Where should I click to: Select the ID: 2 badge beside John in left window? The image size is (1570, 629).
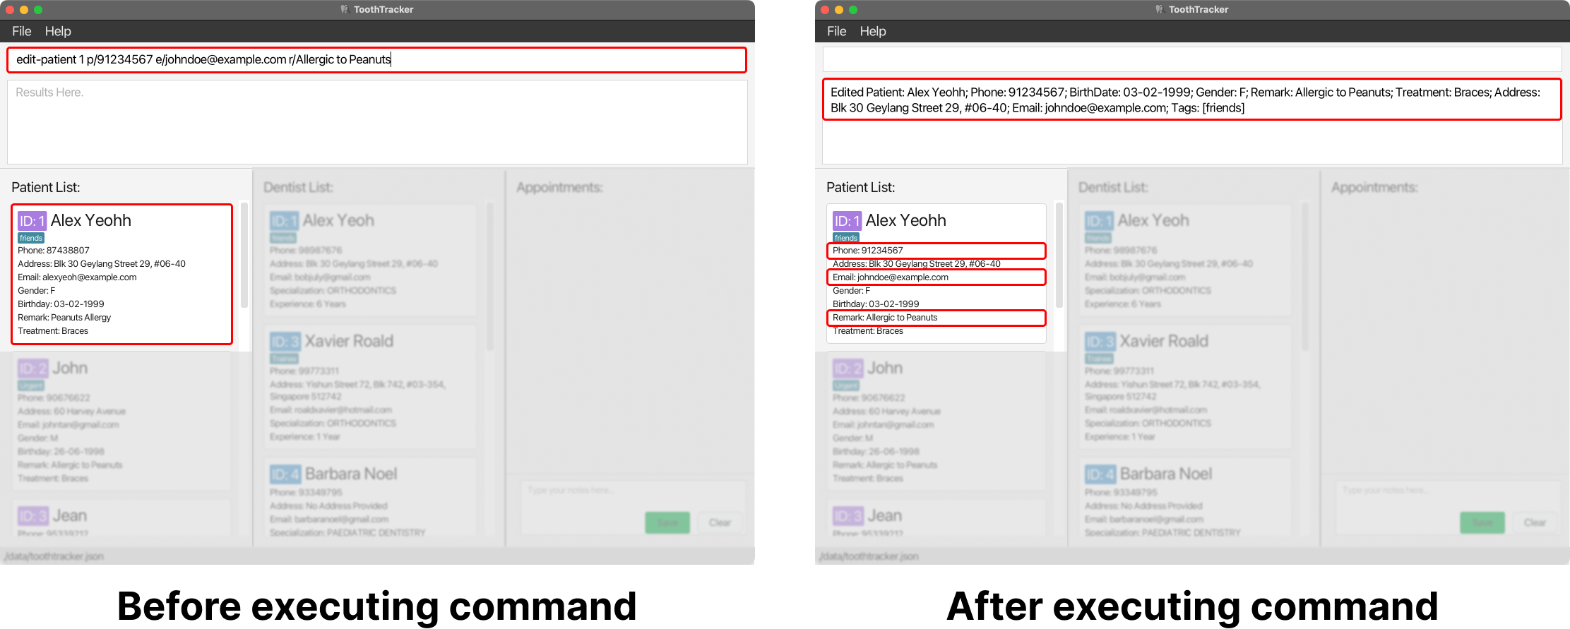pos(33,369)
